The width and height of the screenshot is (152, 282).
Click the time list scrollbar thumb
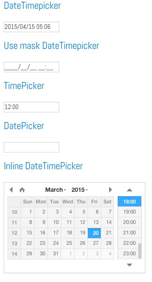140,251
